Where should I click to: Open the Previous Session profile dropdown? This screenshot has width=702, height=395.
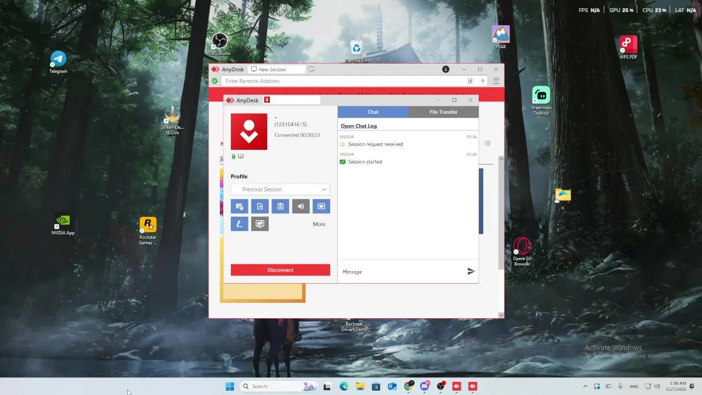[x=280, y=189]
